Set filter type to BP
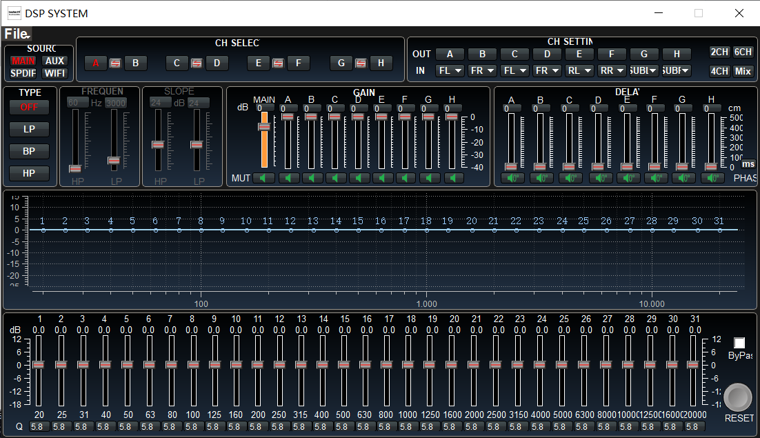The height and width of the screenshot is (438, 760). pyautogui.click(x=29, y=151)
